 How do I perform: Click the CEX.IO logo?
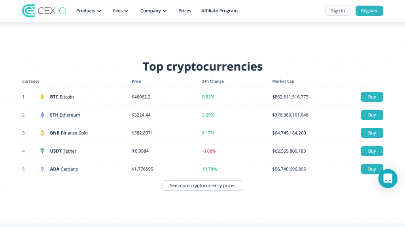44,11
